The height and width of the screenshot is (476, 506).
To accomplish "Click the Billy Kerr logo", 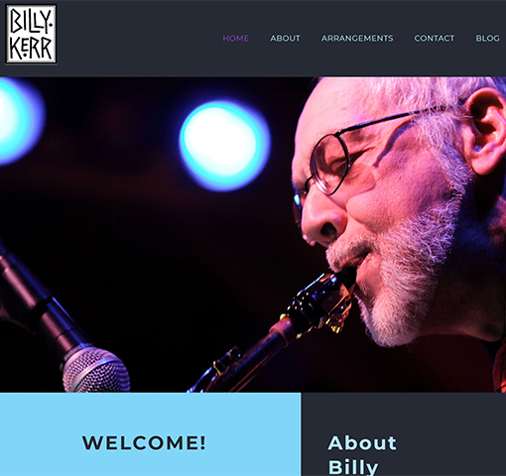I will (x=31, y=34).
